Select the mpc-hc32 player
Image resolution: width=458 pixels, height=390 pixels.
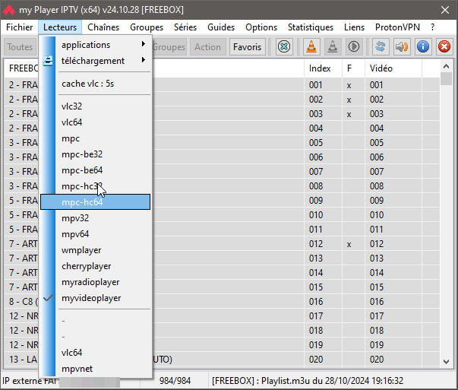pyautogui.click(x=95, y=186)
